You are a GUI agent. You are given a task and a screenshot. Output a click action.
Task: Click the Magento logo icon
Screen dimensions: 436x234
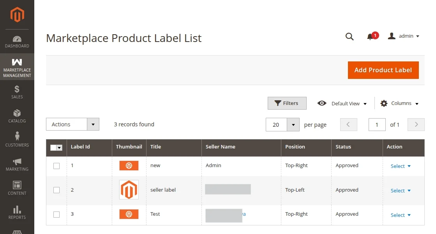[x=17, y=14]
